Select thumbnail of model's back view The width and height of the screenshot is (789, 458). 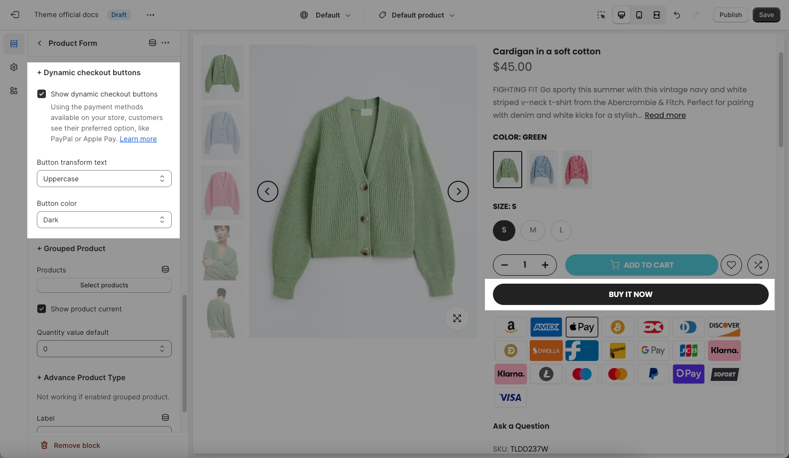click(222, 312)
